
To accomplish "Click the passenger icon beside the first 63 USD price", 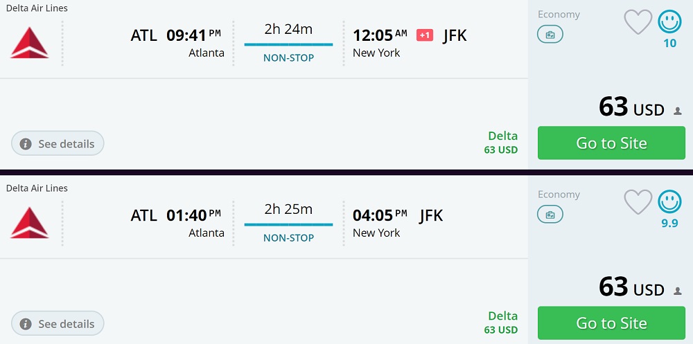I will coord(678,111).
